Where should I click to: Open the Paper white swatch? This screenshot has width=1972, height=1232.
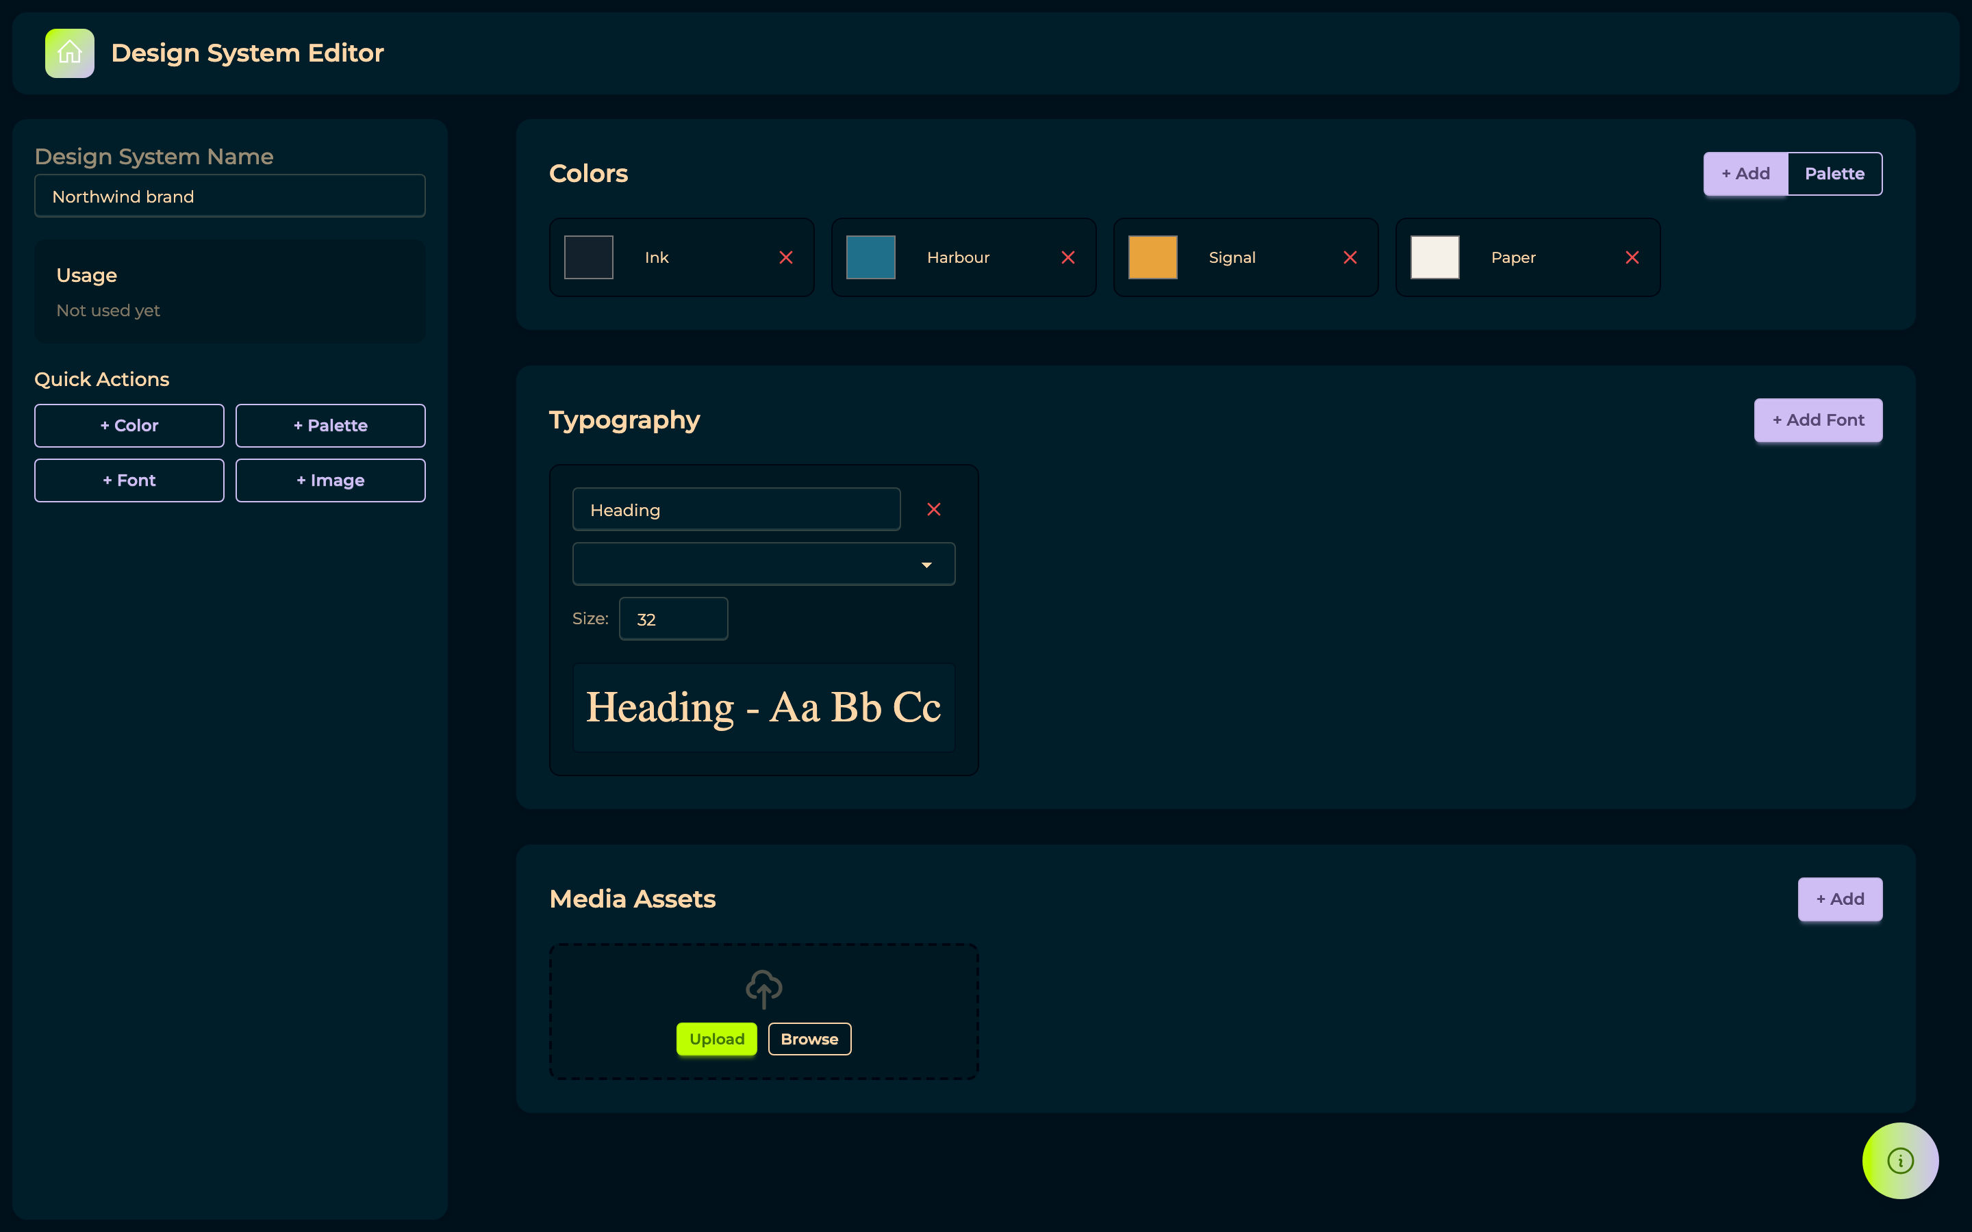click(x=1434, y=257)
